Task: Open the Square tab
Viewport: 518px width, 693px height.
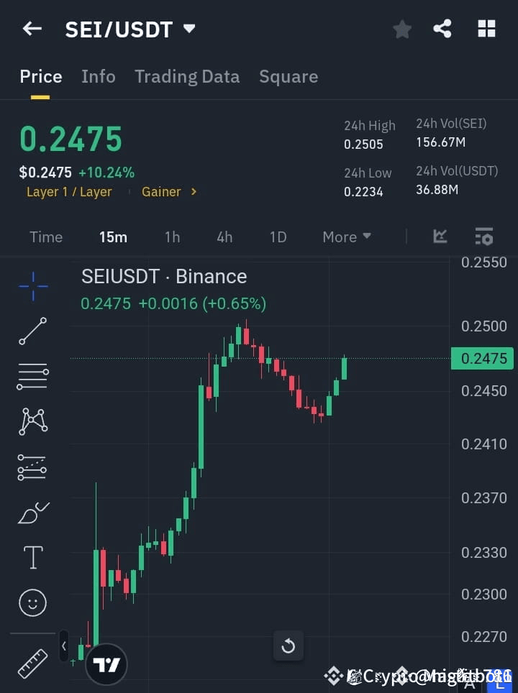Action: 288,77
